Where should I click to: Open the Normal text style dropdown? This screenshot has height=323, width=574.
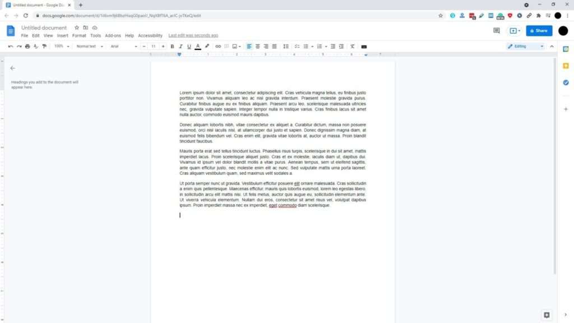click(90, 47)
